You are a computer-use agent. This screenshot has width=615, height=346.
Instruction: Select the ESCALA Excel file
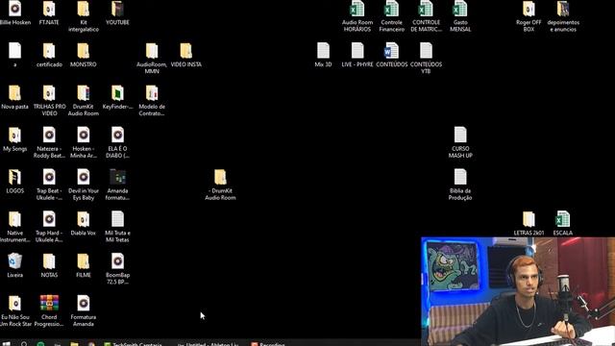coord(563,219)
